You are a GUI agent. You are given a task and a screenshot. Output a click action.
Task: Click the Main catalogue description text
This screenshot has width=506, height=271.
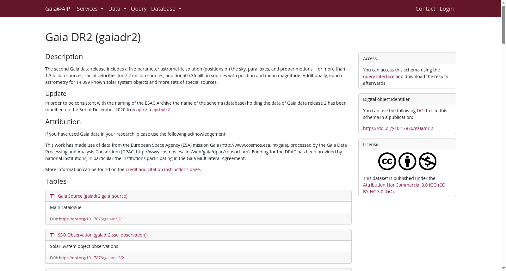pyautogui.click(x=66, y=207)
